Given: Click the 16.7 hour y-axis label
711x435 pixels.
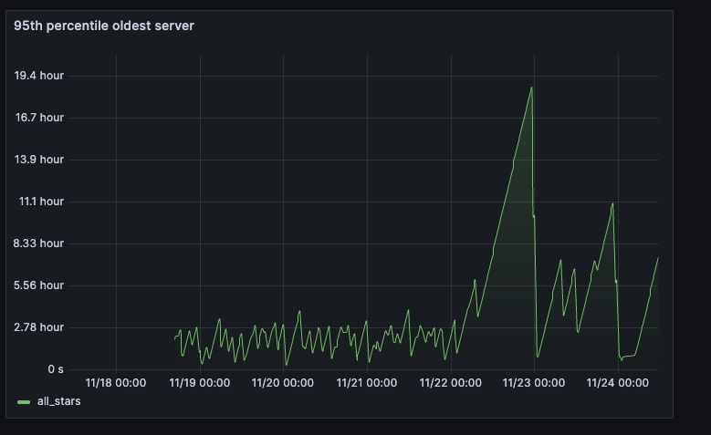Looking at the screenshot, I should click(x=39, y=118).
